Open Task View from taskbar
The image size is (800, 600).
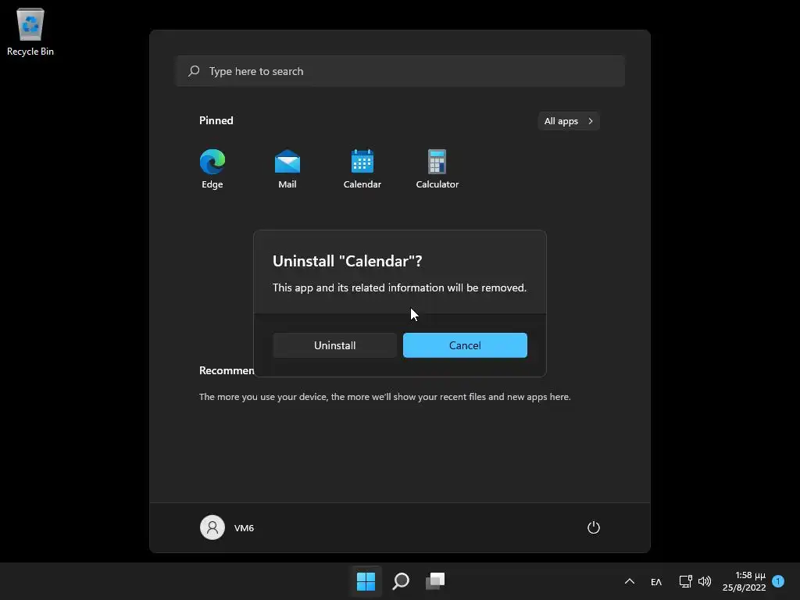[x=435, y=581]
